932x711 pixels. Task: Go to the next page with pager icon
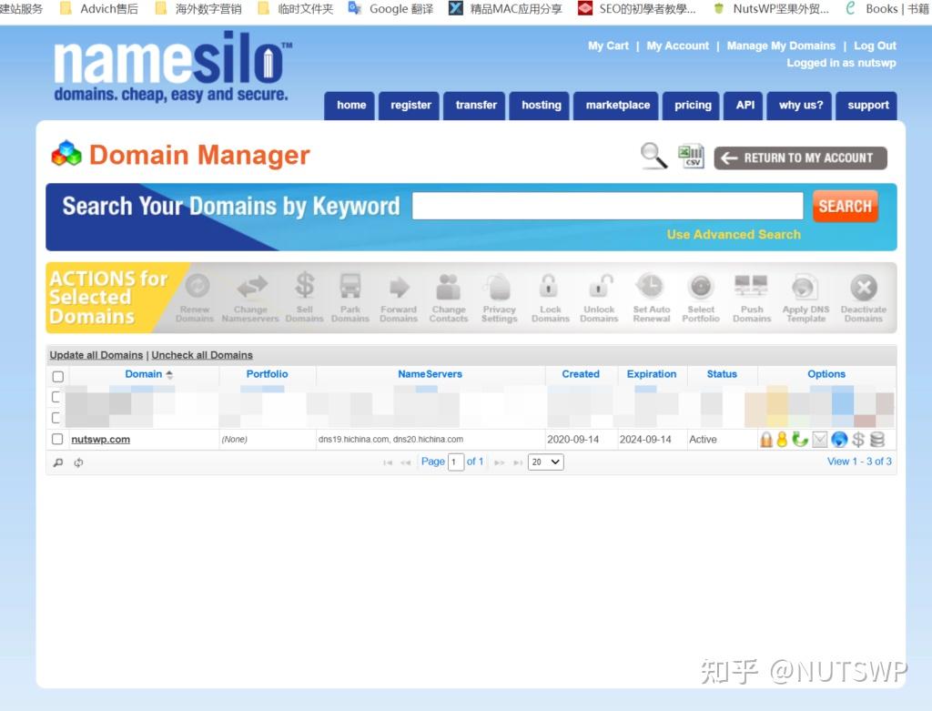coord(500,462)
